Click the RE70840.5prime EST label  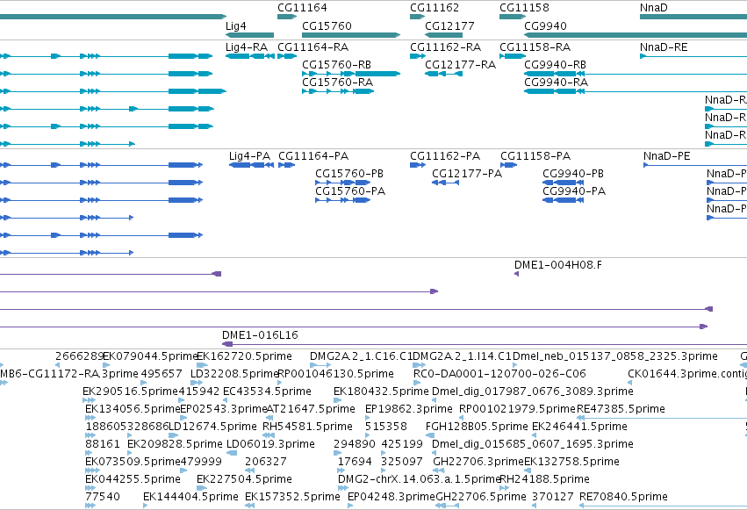623,497
